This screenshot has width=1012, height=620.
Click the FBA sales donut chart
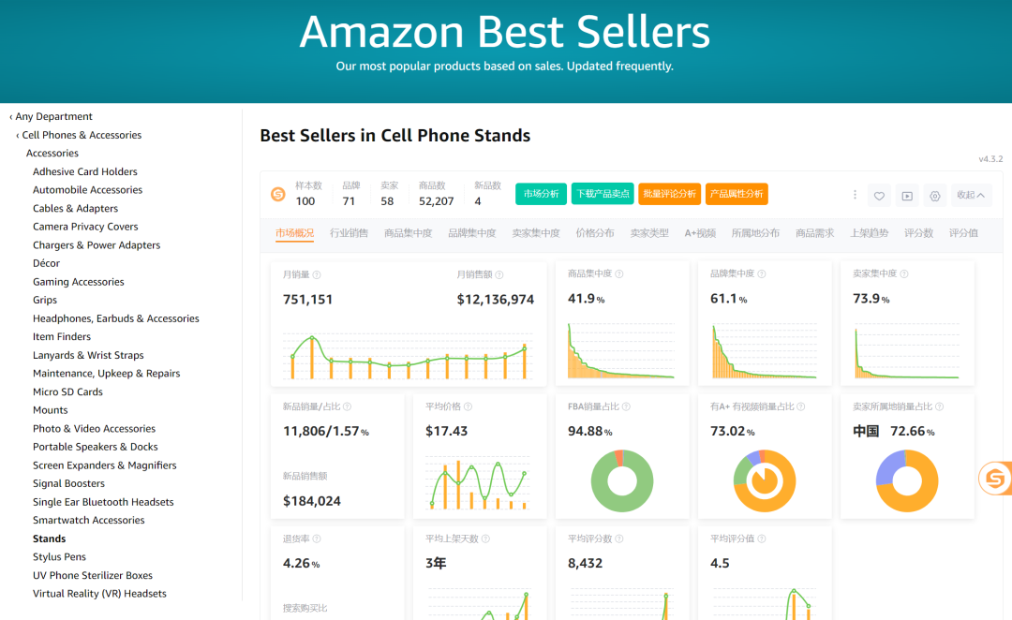pos(621,480)
